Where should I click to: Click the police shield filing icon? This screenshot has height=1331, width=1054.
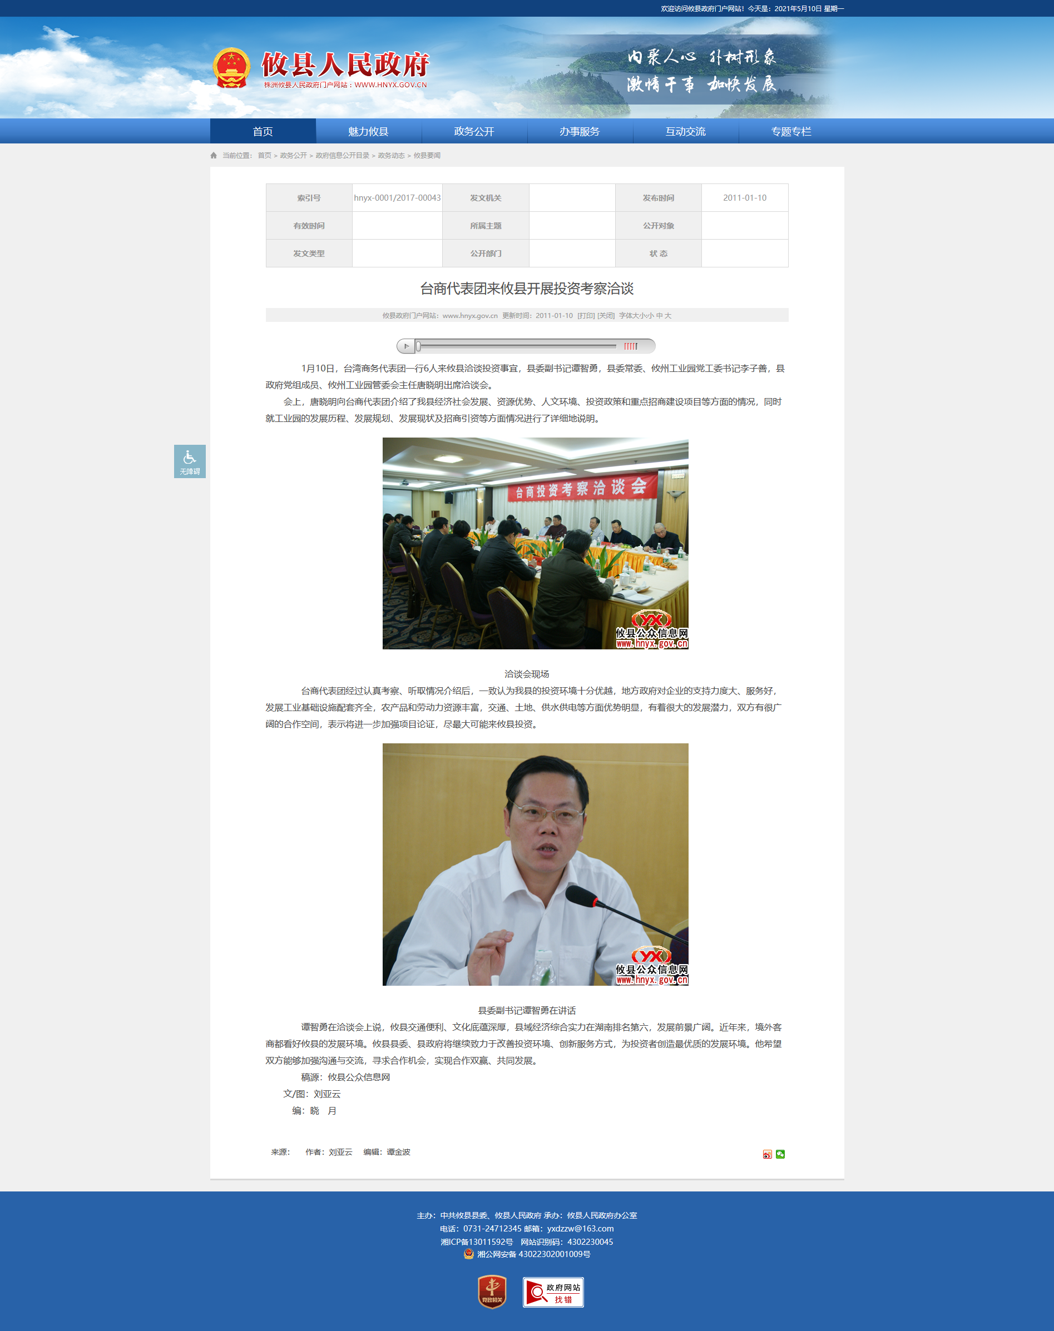pyautogui.click(x=468, y=1254)
